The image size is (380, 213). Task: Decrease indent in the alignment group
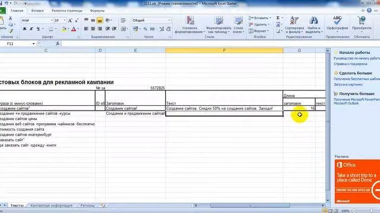click(x=107, y=29)
